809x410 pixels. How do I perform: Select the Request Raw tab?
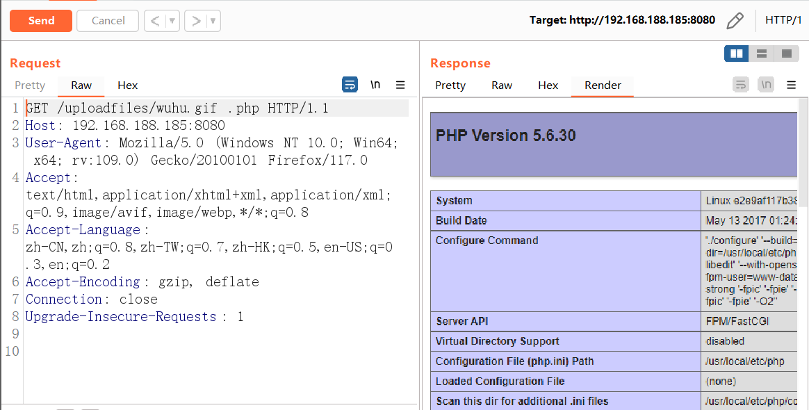[81, 85]
